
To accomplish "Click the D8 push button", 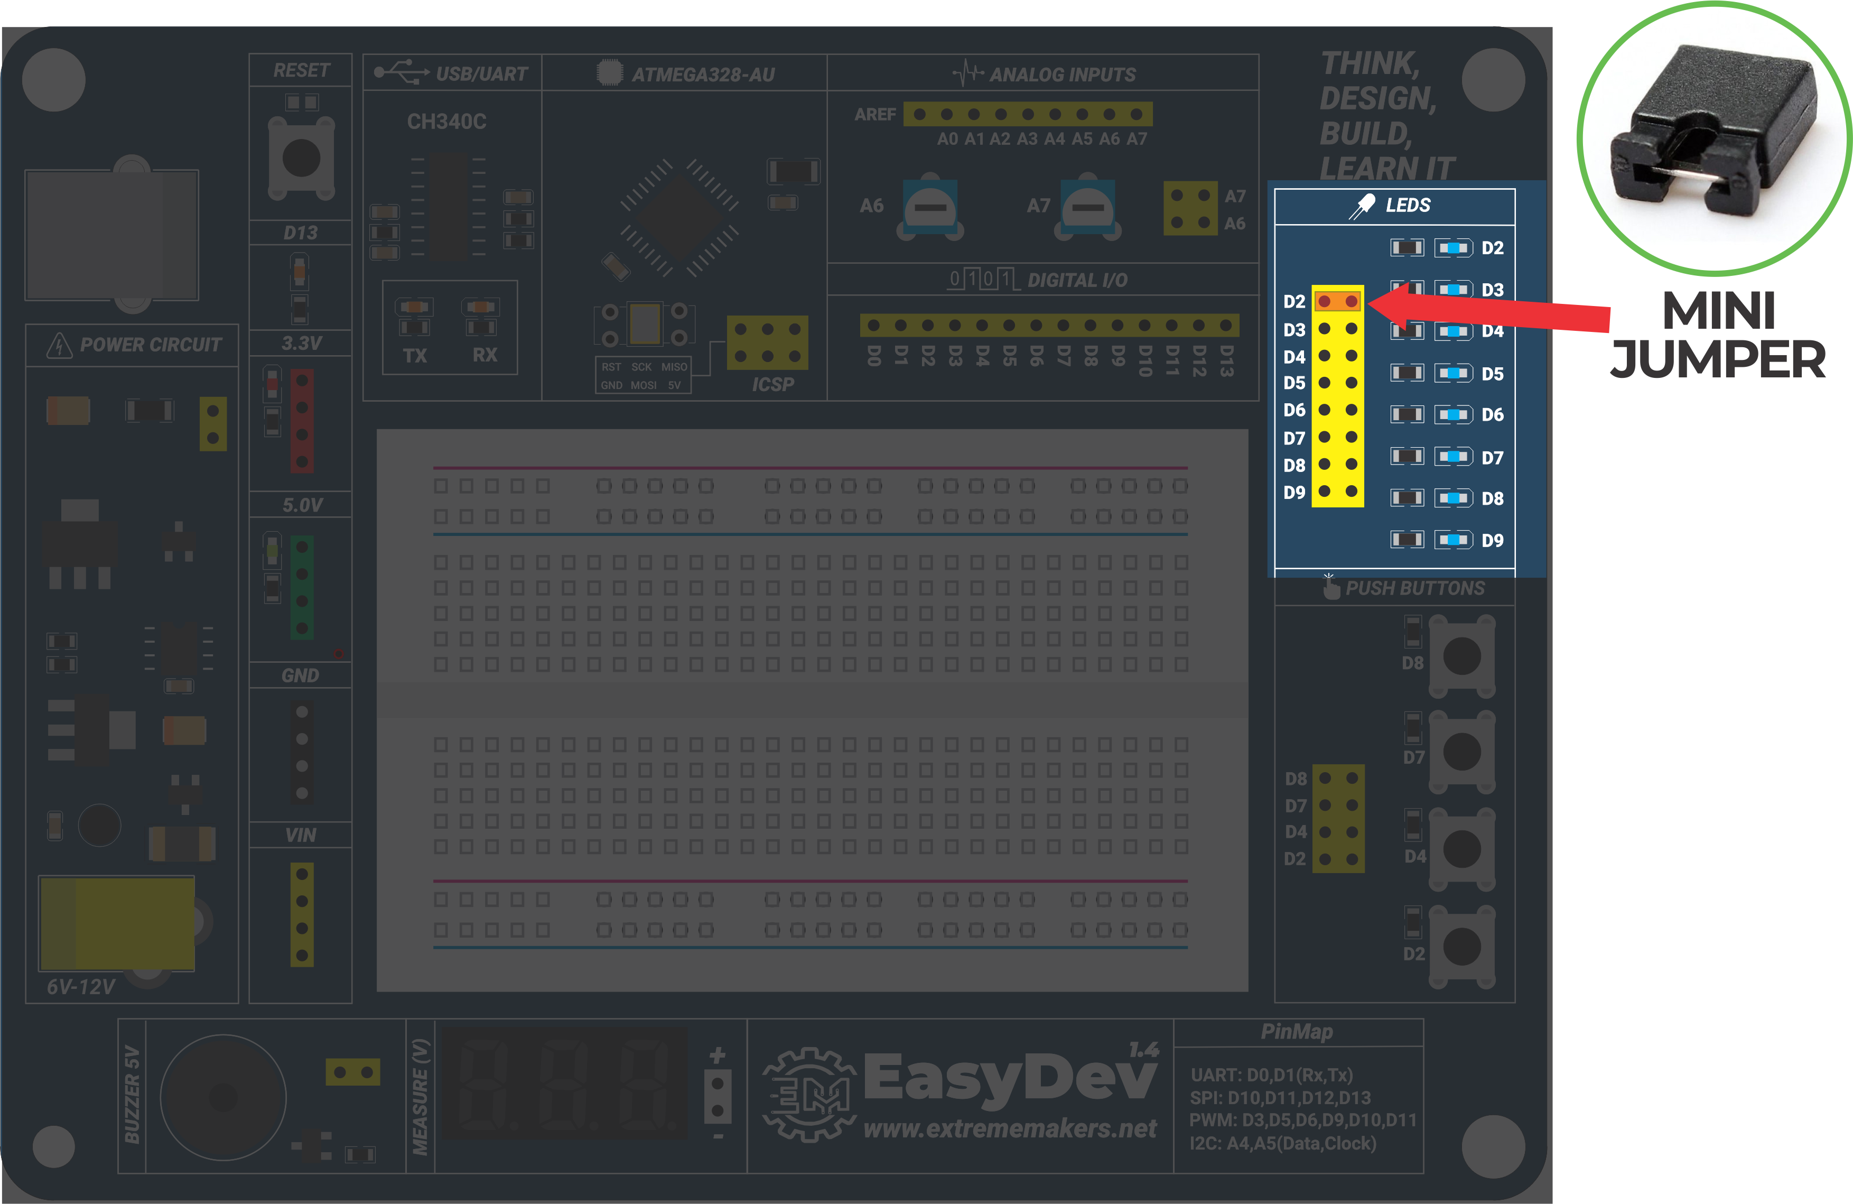I will pyautogui.click(x=1462, y=656).
